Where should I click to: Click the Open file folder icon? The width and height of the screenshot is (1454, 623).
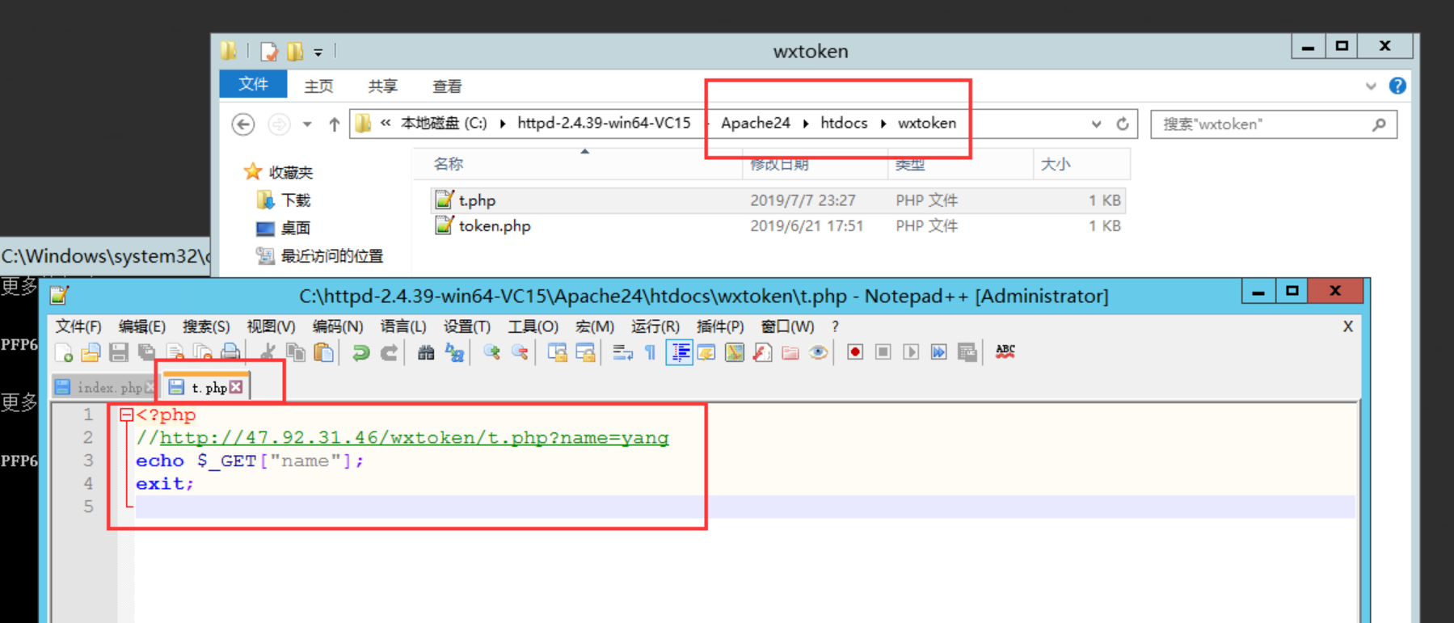coord(91,352)
